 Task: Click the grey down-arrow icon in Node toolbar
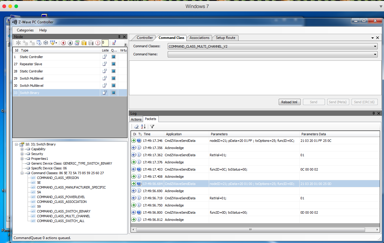[70, 43]
